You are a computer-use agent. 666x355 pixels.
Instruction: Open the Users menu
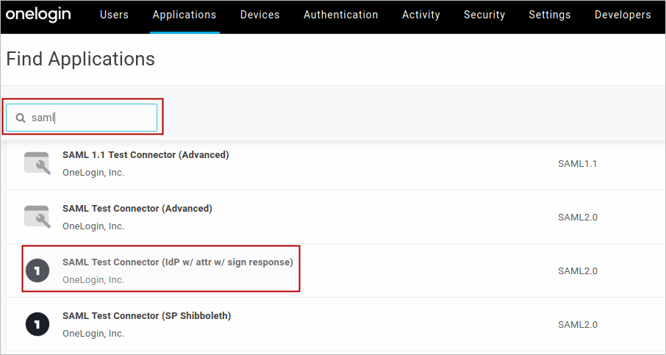click(114, 15)
